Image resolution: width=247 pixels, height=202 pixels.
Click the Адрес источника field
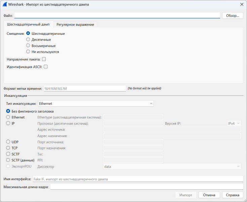coord(172,129)
